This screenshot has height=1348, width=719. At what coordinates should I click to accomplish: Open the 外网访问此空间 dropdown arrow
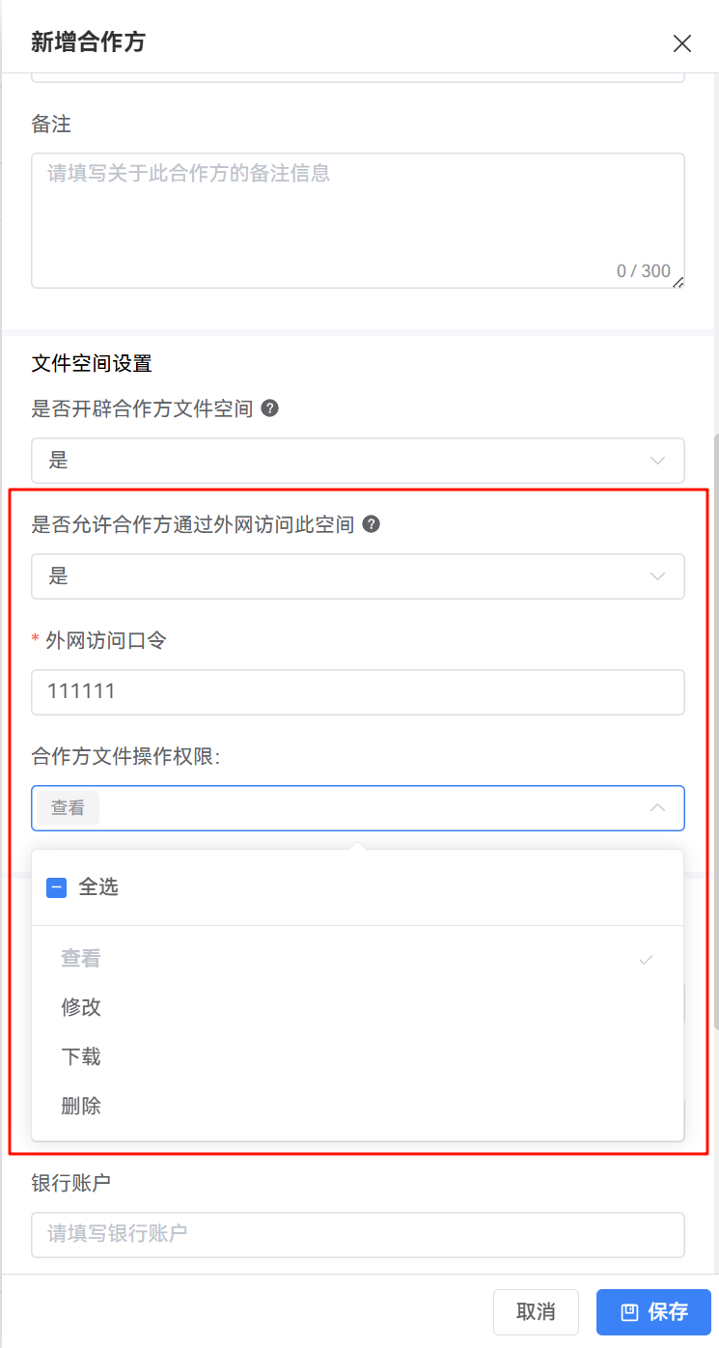[x=658, y=576]
